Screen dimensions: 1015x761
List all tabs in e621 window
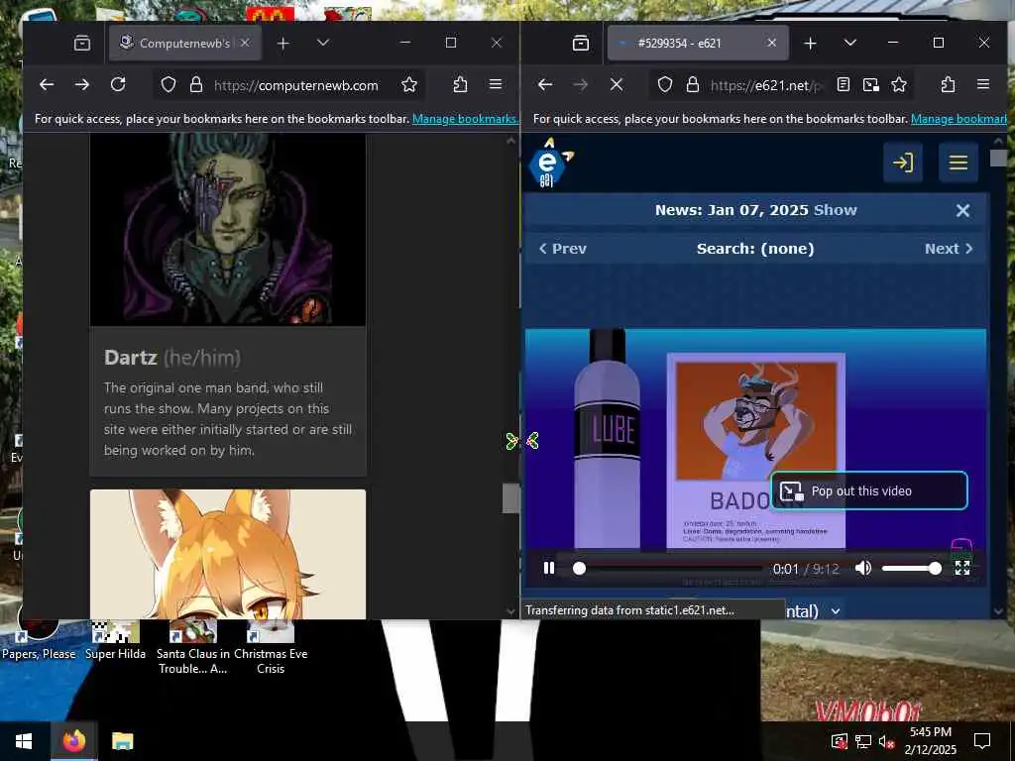coord(849,44)
